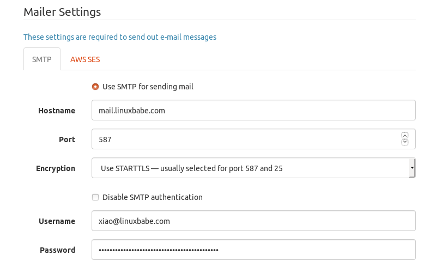Click inside the Port field showing 587
Viewport: 448px width, 267px height.
coord(245,139)
